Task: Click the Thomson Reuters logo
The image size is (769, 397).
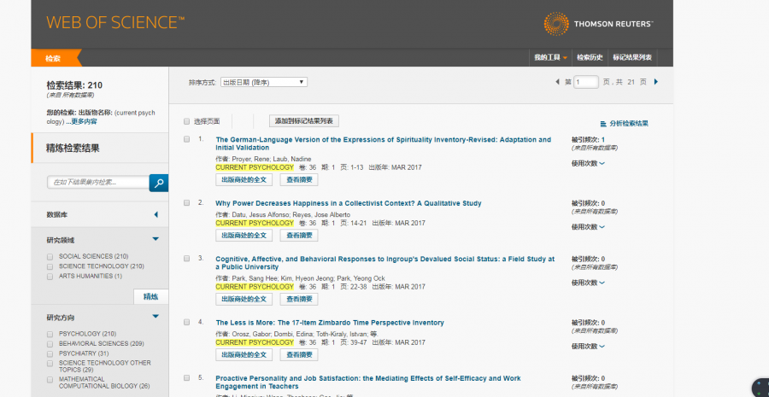Action: tap(599, 24)
